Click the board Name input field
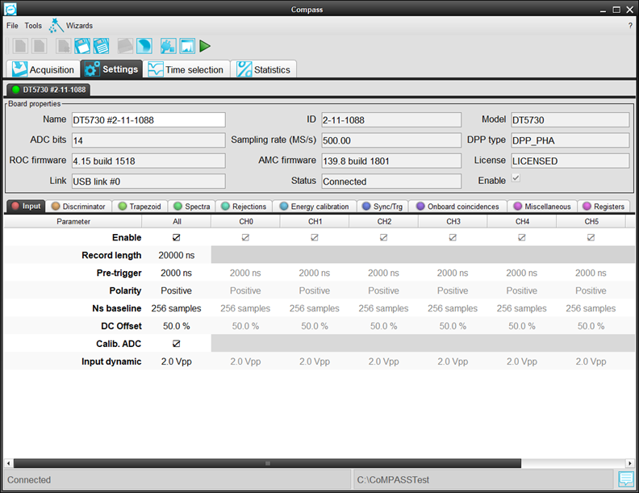The width and height of the screenshot is (639, 493). (x=148, y=119)
